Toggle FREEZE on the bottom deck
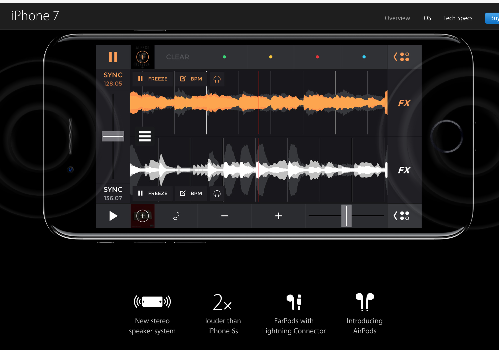 pyautogui.click(x=153, y=193)
